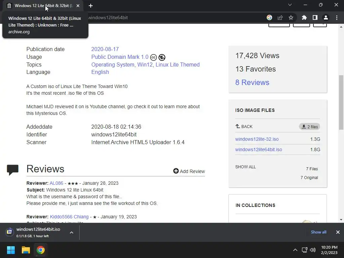Click the 13 Favorites text
344x258 pixels.
click(x=256, y=69)
